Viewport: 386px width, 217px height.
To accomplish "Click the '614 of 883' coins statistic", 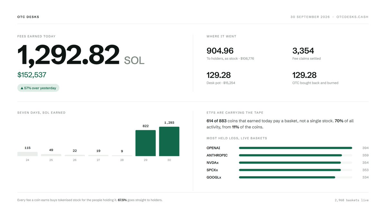I will [x=216, y=121].
